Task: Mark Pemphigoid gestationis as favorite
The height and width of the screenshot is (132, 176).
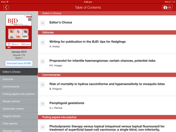Action: pos(43,104)
